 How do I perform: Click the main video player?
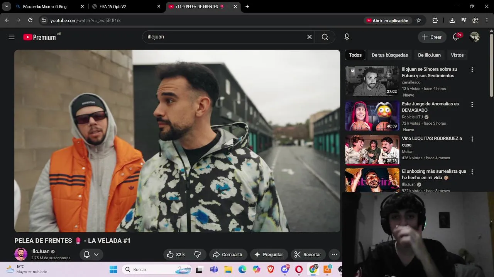pos(177,141)
